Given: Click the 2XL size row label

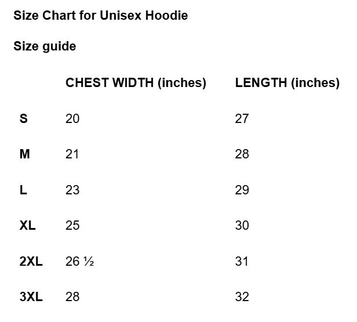Looking at the screenshot, I should [x=31, y=261].
